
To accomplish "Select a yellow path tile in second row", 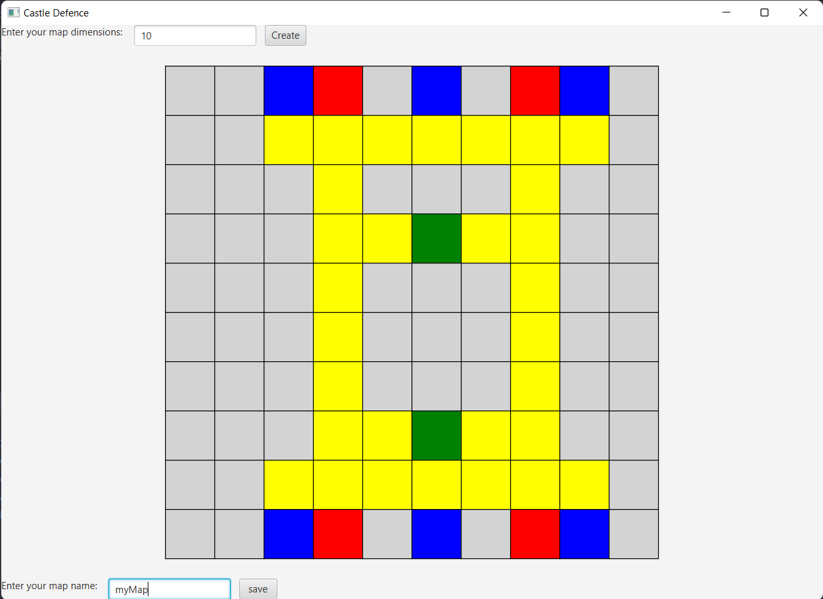I will coord(387,139).
